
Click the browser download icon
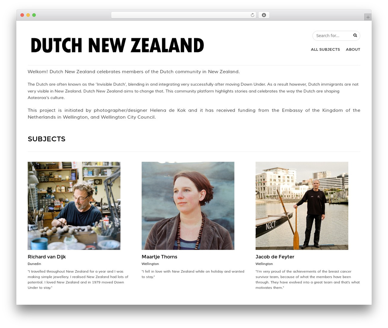point(264,15)
